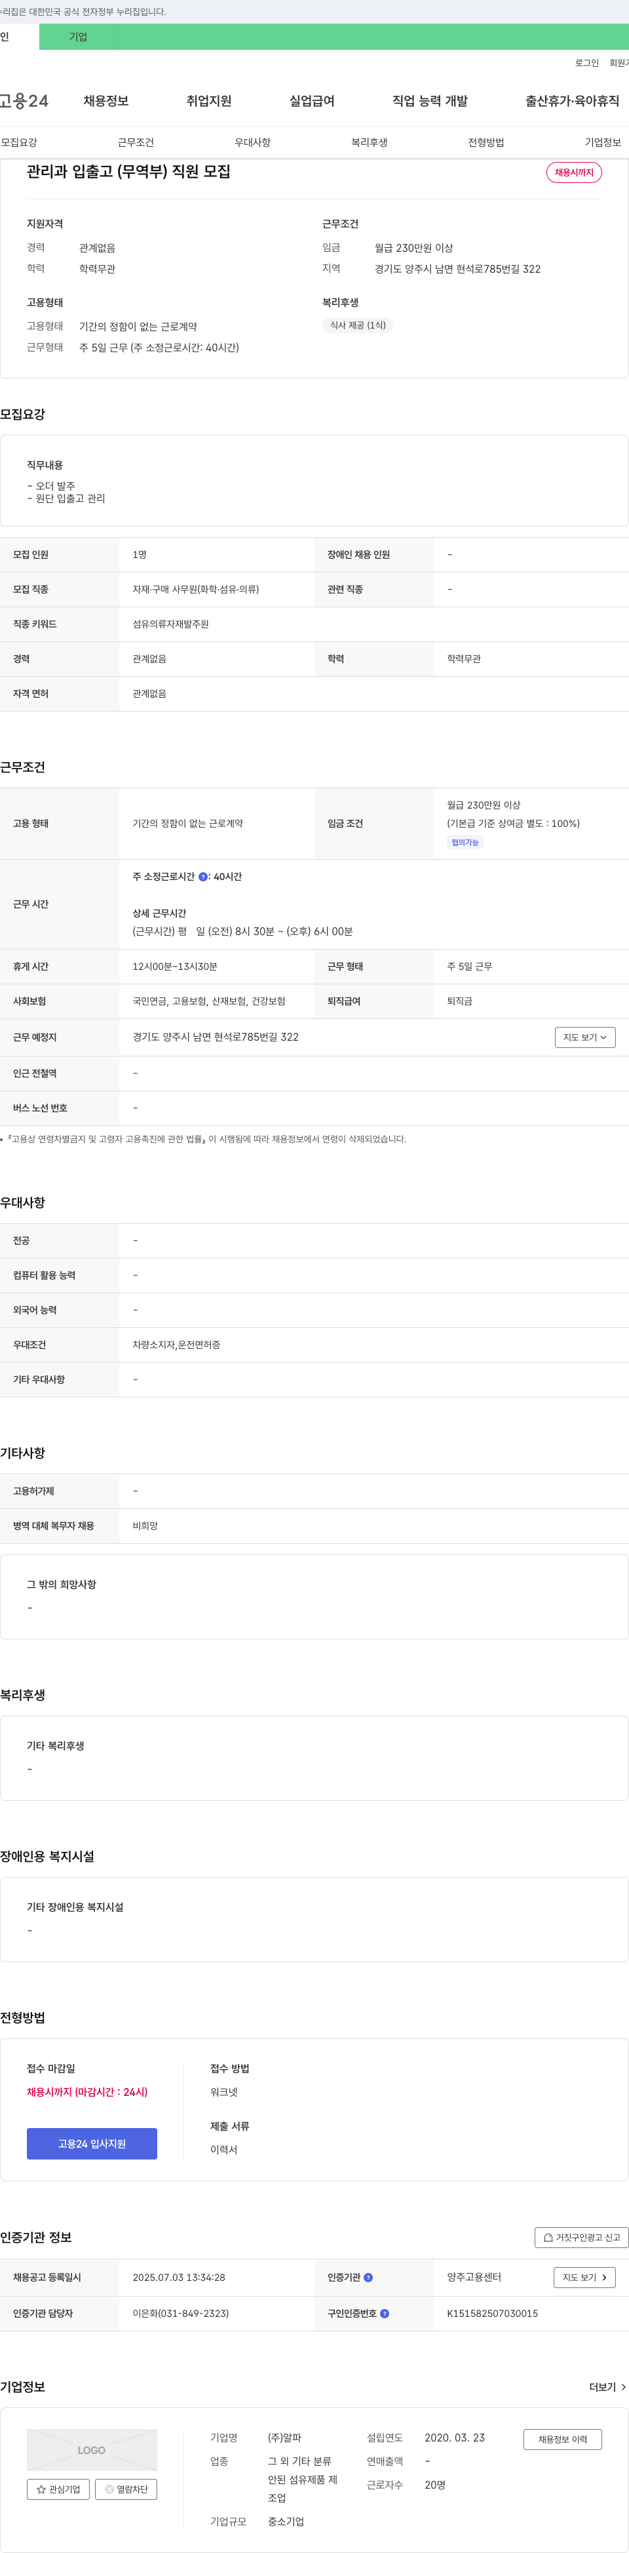The height and width of the screenshot is (2553, 629).
Task: Select the certification number K151582507030015
Action: tap(492, 2314)
